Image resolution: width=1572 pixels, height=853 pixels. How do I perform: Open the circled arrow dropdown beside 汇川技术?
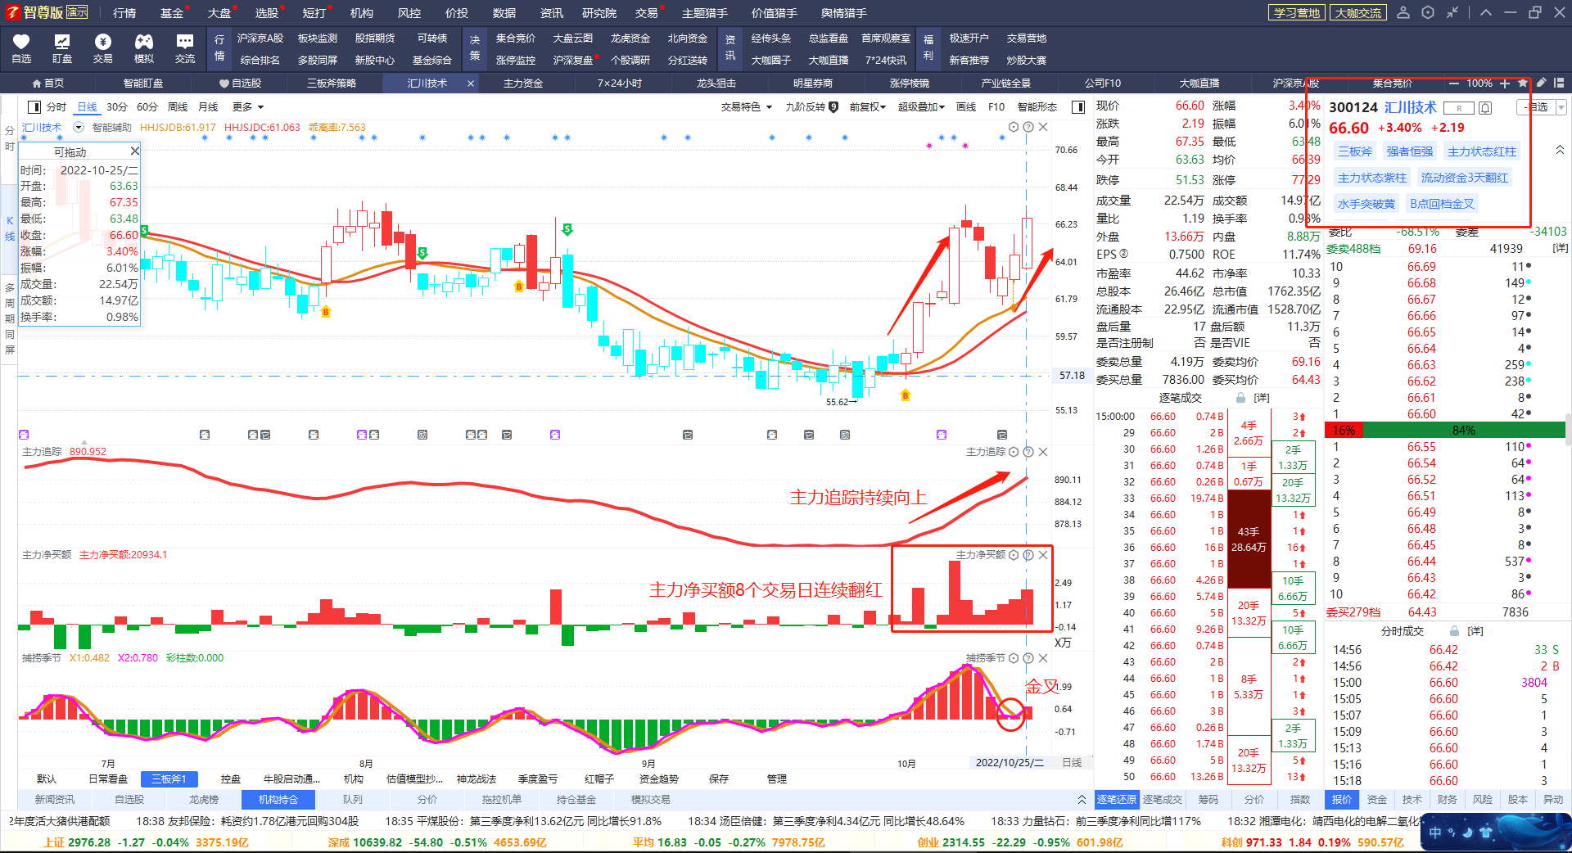[x=79, y=127]
